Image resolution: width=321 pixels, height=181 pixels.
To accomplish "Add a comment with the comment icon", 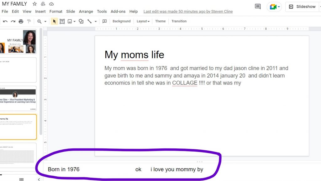I will 105,21.
